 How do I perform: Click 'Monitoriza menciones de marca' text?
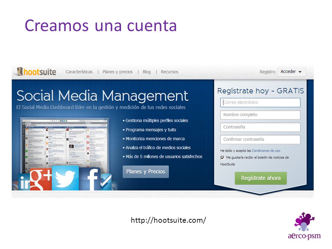point(155,139)
